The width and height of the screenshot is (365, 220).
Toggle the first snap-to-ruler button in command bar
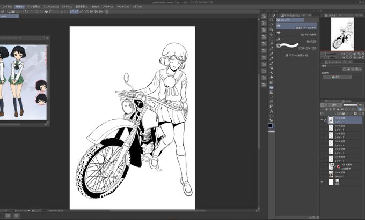click(72, 11)
